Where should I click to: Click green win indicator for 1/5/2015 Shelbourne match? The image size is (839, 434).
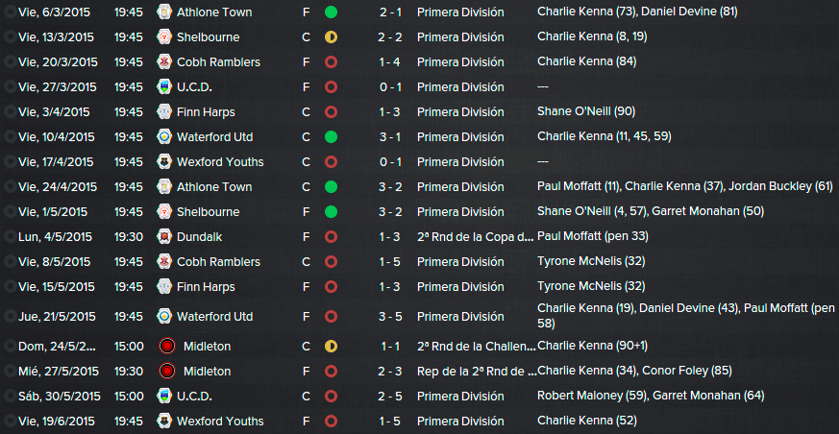click(331, 211)
